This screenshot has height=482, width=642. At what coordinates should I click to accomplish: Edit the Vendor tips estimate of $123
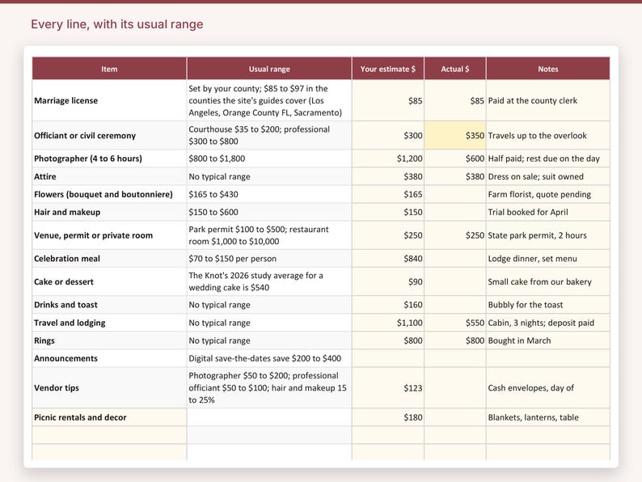pyautogui.click(x=388, y=388)
